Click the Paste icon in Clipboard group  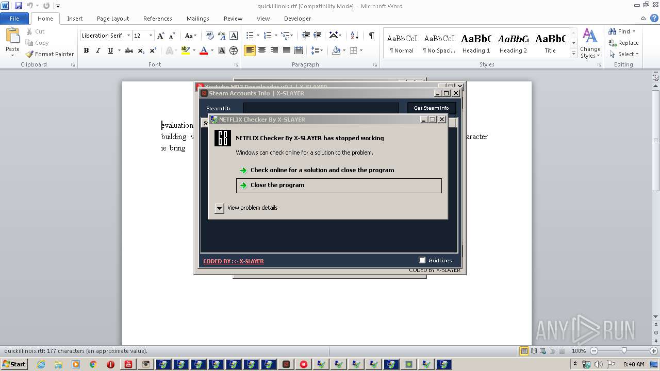pyautogui.click(x=12, y=38)
